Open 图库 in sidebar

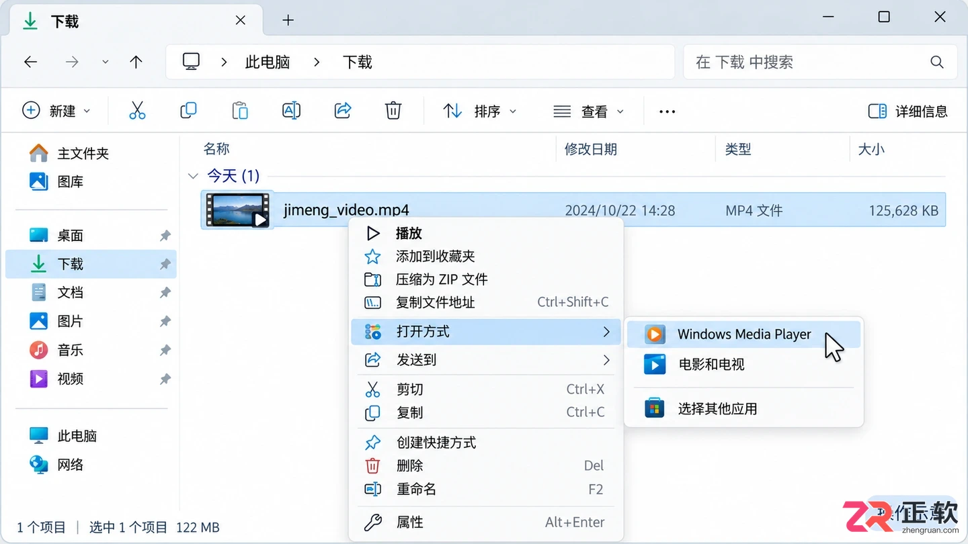pos(91,181)
